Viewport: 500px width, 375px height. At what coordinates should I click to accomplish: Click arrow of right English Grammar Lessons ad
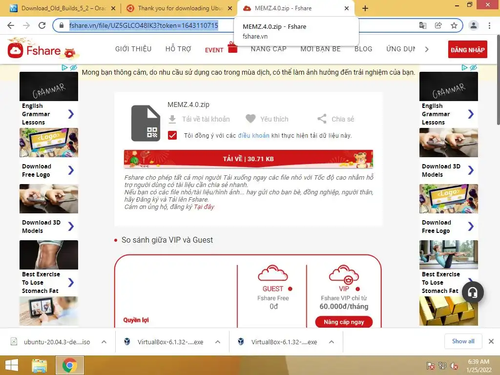pyautogui.click(x=471, y=114)
